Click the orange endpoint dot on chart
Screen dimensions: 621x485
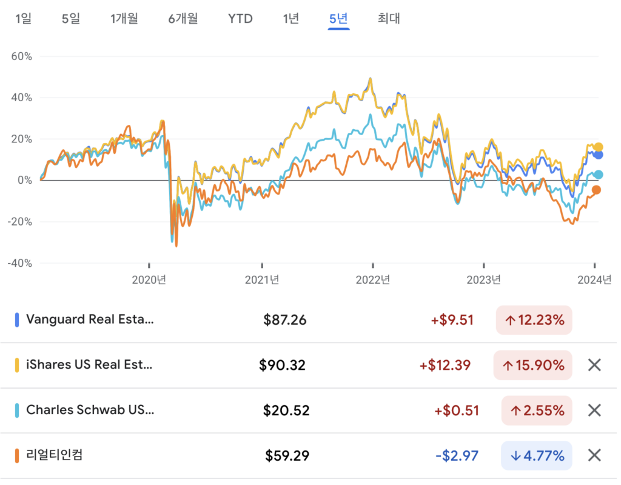point(596,190)
